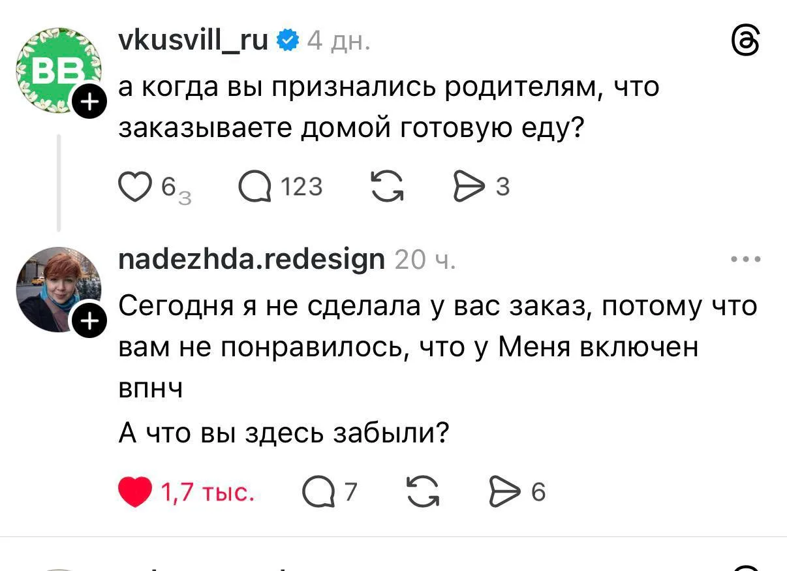Repost the vkusvill_ru post
Screen dimensions: 787x571
[386, 187]
